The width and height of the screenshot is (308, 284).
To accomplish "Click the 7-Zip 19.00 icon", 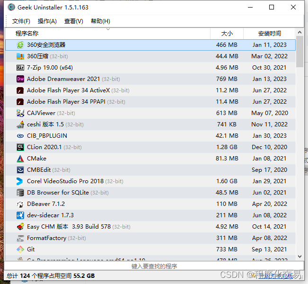I will pos(20,68).
